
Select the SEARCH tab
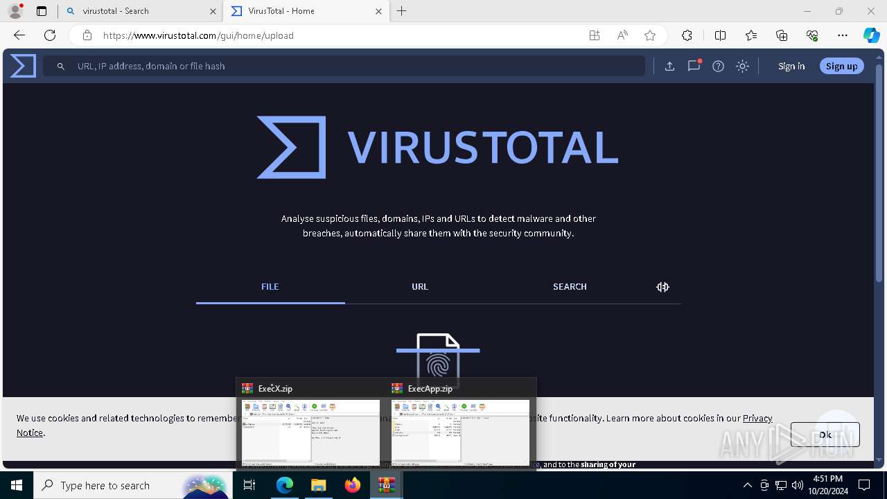point(570,286)
